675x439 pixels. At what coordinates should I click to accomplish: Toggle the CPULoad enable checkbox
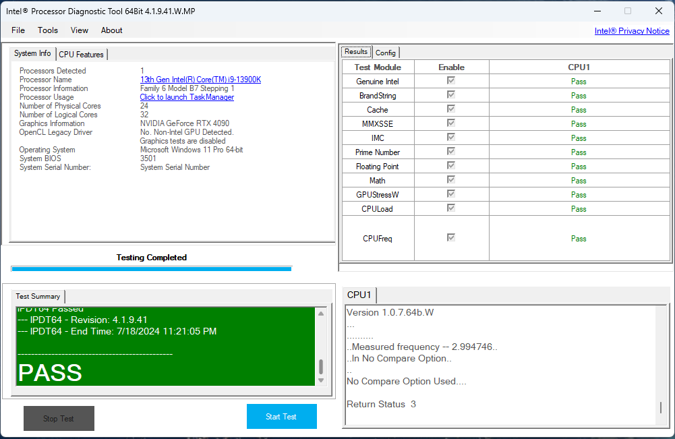coord(451,208)
